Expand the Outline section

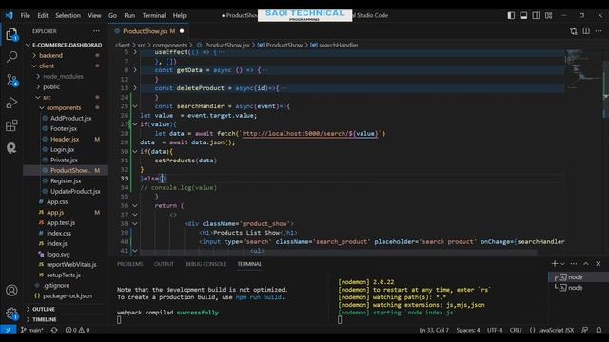point(44,309)
